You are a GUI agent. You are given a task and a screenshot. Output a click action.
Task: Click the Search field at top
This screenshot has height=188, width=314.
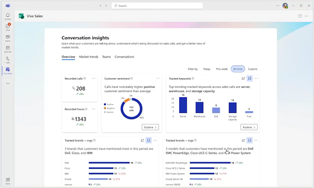(157, 5)
